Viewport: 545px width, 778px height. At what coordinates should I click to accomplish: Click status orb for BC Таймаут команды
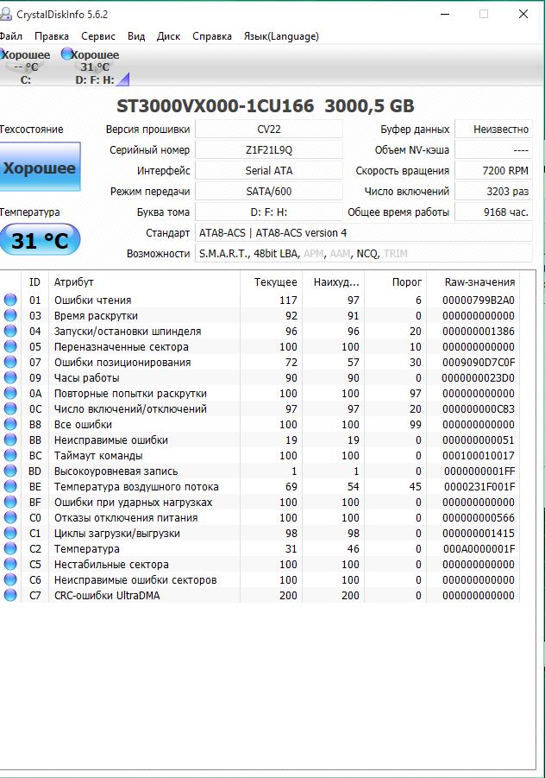[x=10, y=455]
